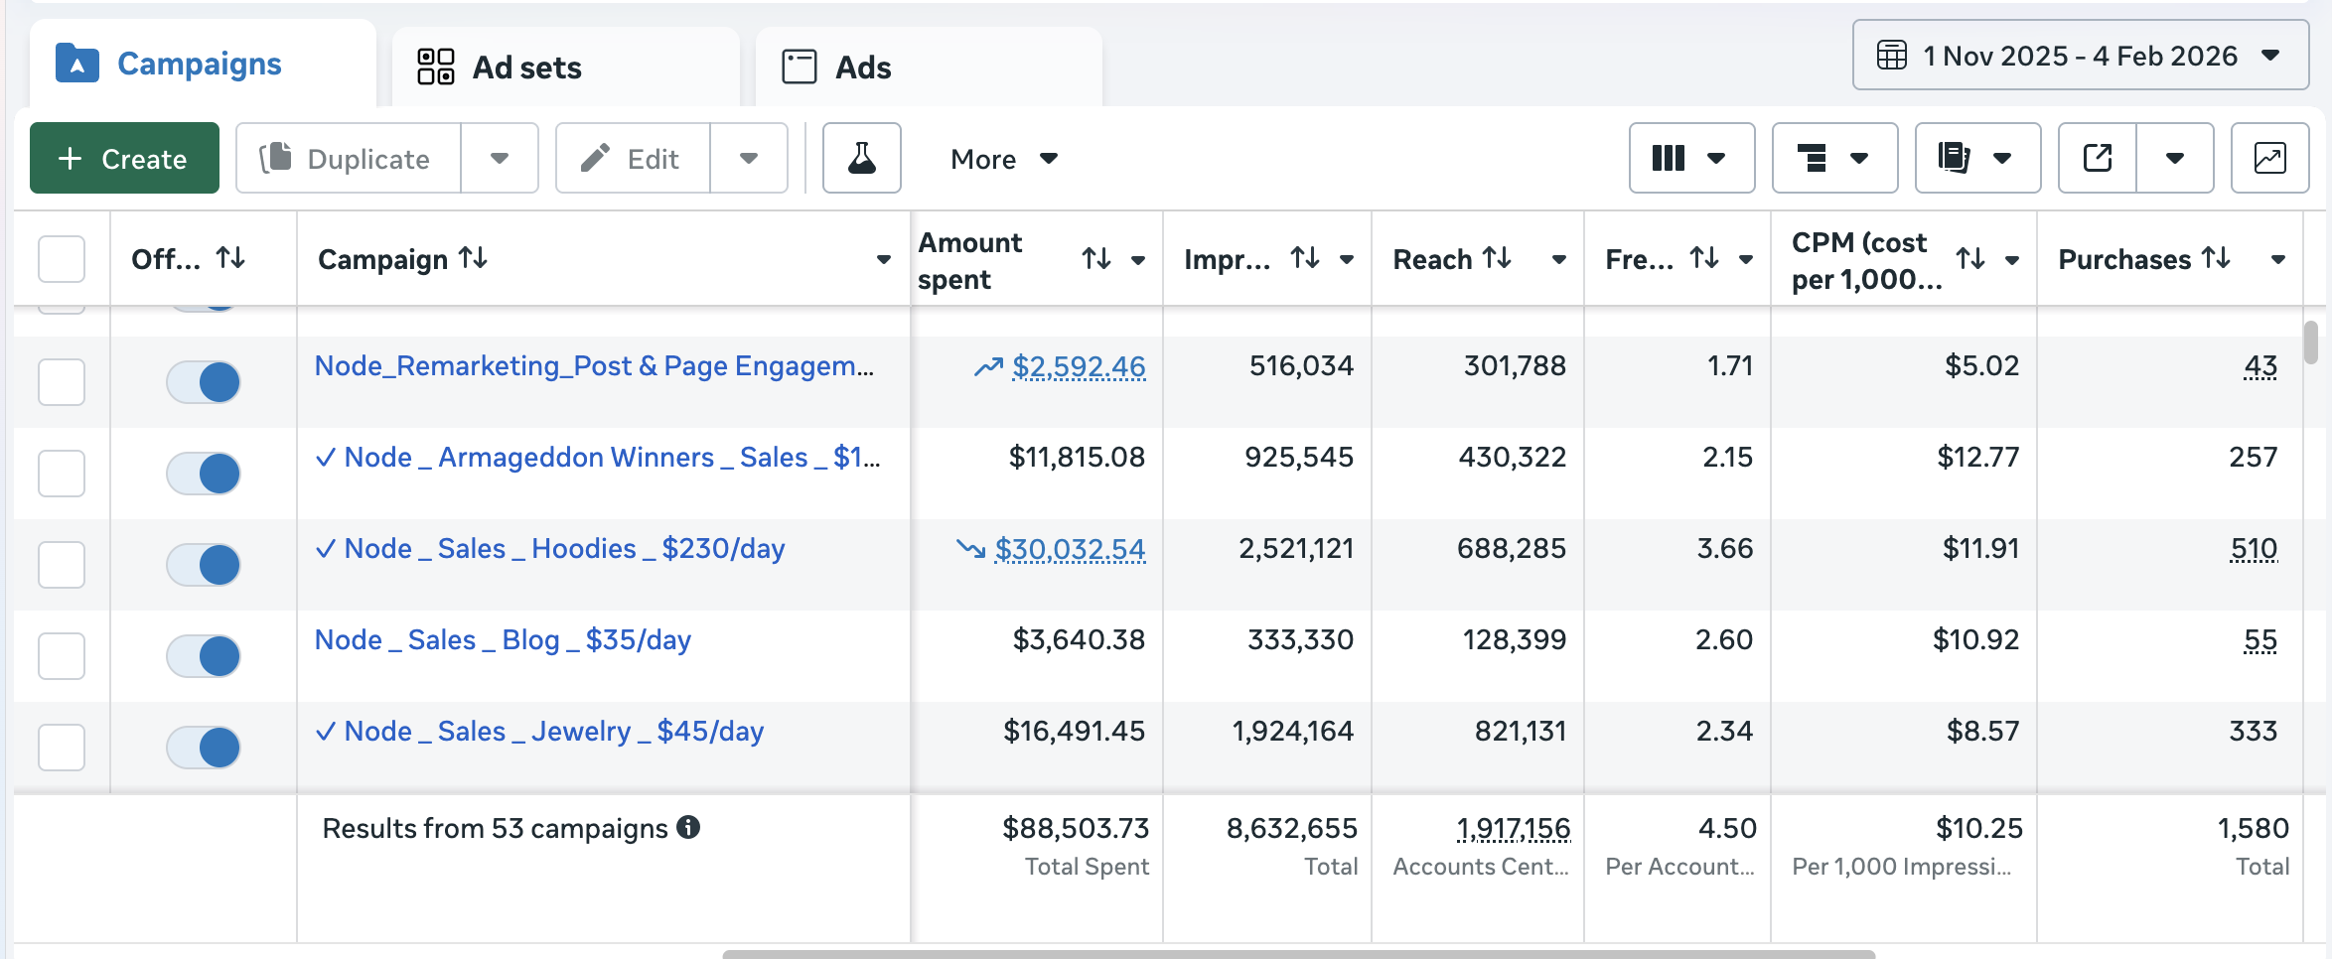
Task: Check the Hoodies campaign row checkbox
Action: 62,565
